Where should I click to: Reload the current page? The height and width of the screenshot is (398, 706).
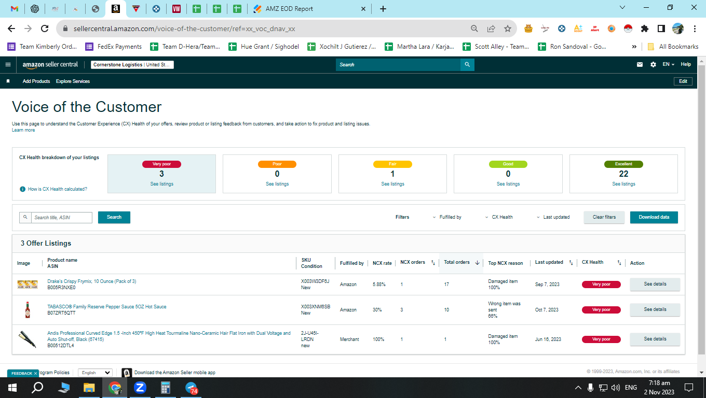coord(45,29)
